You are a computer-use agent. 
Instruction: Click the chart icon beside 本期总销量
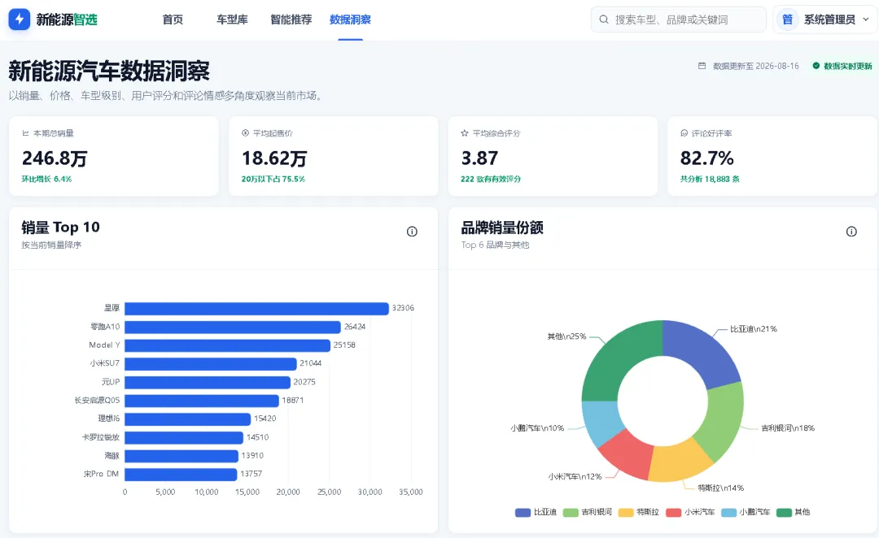pos(25,133)
